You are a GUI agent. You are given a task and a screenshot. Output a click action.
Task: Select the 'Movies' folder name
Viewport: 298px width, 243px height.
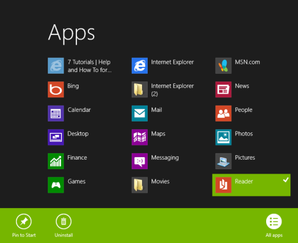click(160, 181)
